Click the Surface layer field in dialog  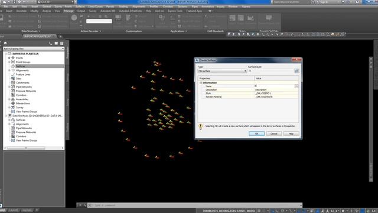tap(271, 71)
